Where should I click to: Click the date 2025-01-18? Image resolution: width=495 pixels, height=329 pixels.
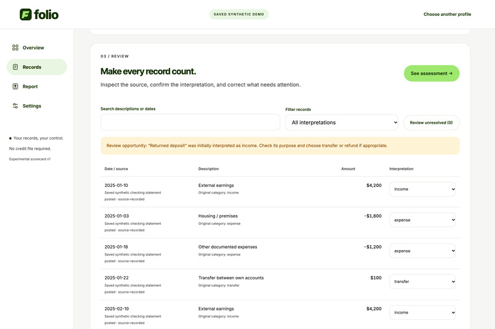point(116,247)
